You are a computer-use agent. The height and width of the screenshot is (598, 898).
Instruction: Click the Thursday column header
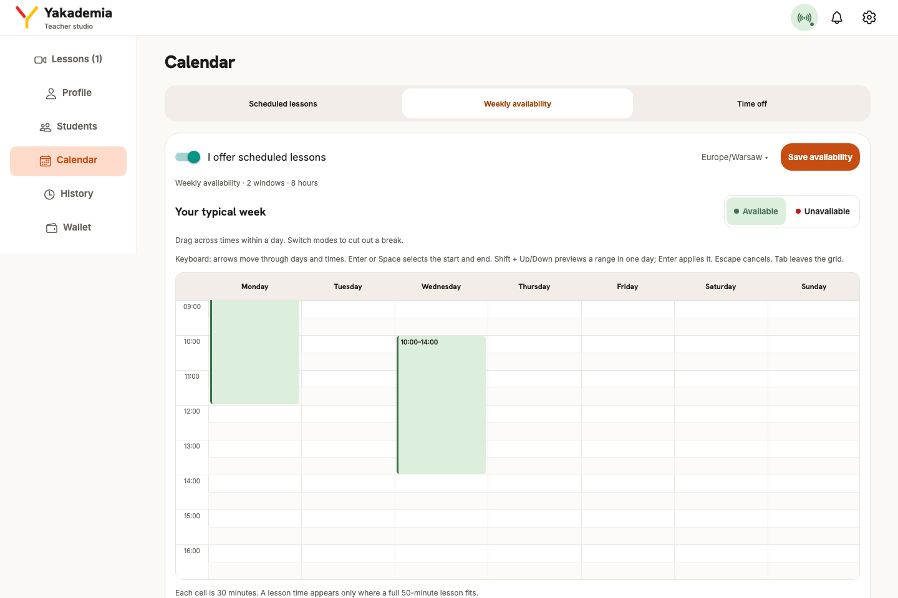(x=534, y=287)
